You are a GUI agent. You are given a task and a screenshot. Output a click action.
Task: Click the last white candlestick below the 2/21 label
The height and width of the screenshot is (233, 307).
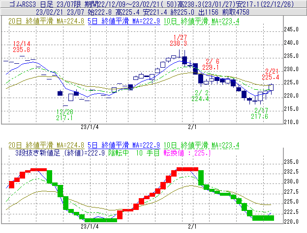coord(271,87)
